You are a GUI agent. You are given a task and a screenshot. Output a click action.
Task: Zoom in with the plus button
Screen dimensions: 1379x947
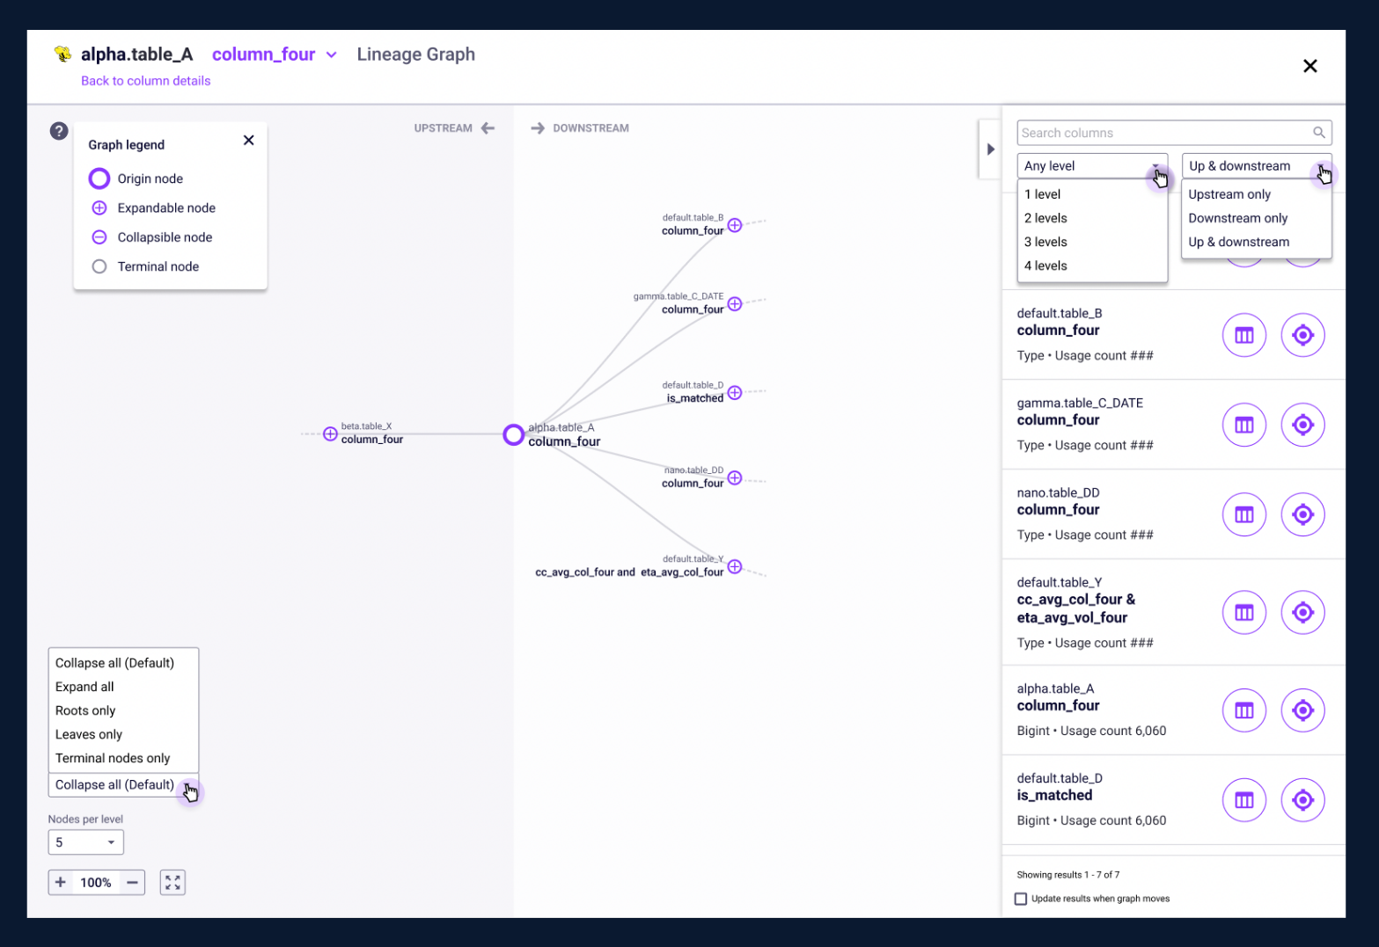tap(61, 882)
